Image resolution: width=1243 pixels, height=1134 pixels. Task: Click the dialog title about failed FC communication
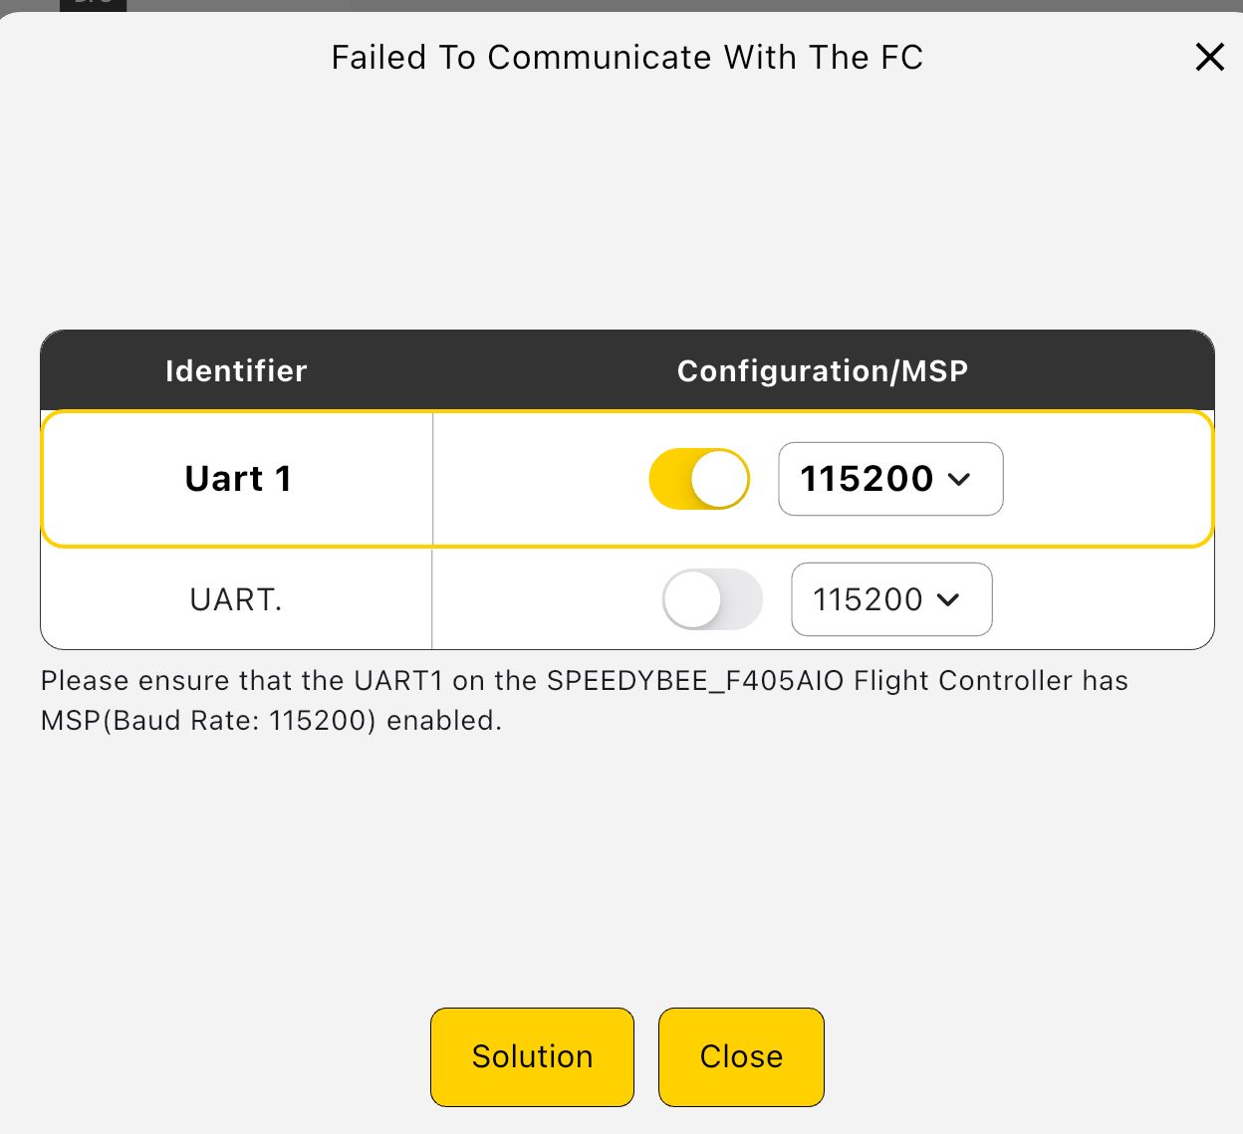tap(626, 58)
